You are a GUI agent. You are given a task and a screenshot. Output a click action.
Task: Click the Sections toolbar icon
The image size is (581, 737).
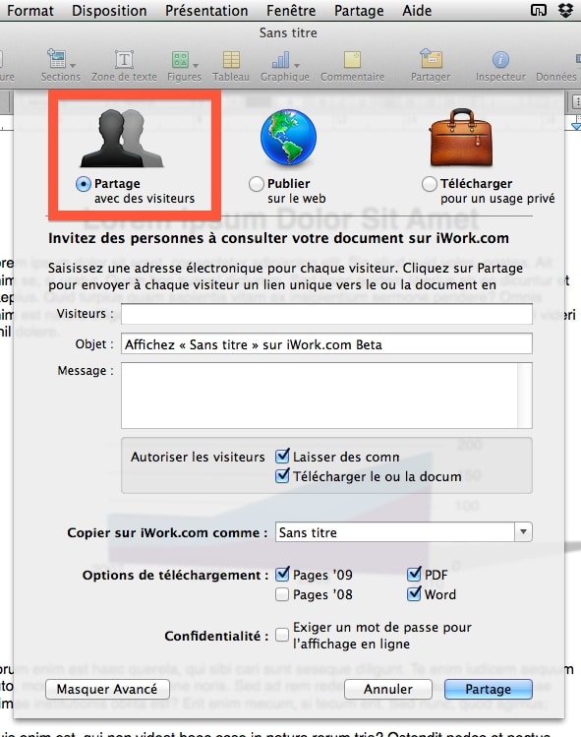tap(57, 60)
